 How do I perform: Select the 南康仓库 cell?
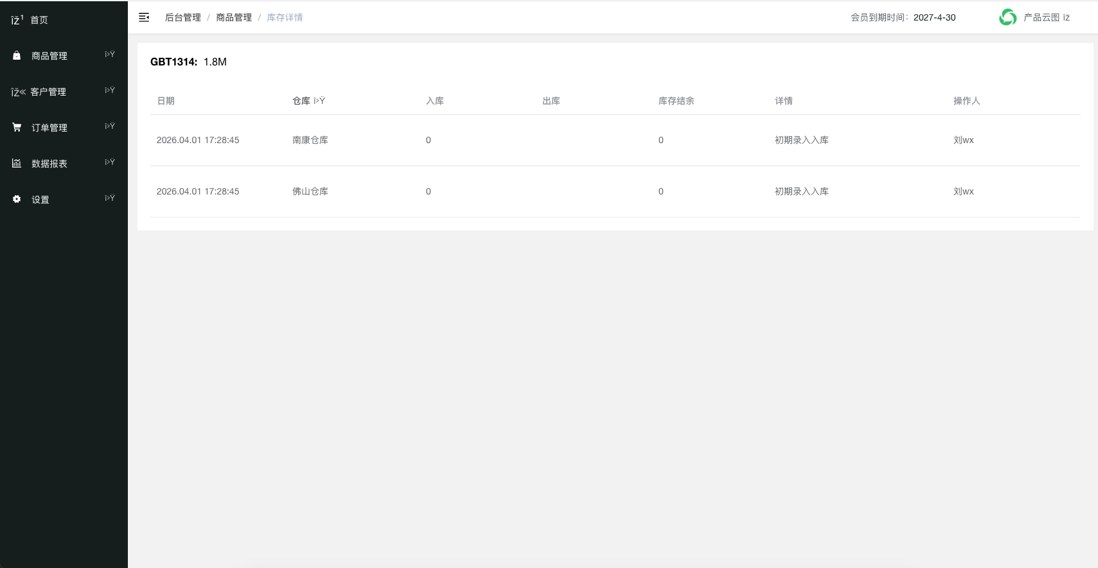pos(310,140)
